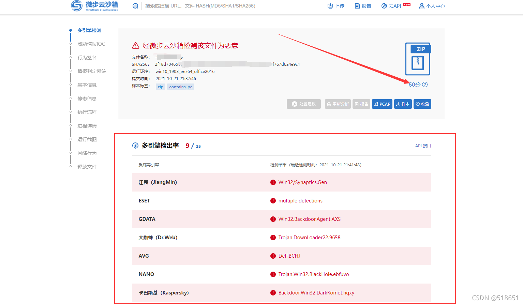The image size is (523, 304).
Task: Click the red malicious warning triangle icon
Action: [x=136, y=46]
